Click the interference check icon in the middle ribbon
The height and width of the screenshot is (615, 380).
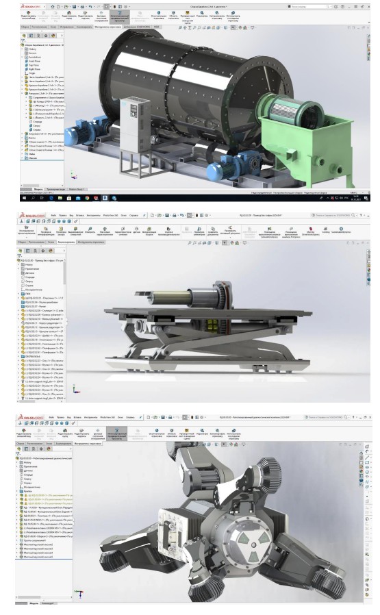45,230
